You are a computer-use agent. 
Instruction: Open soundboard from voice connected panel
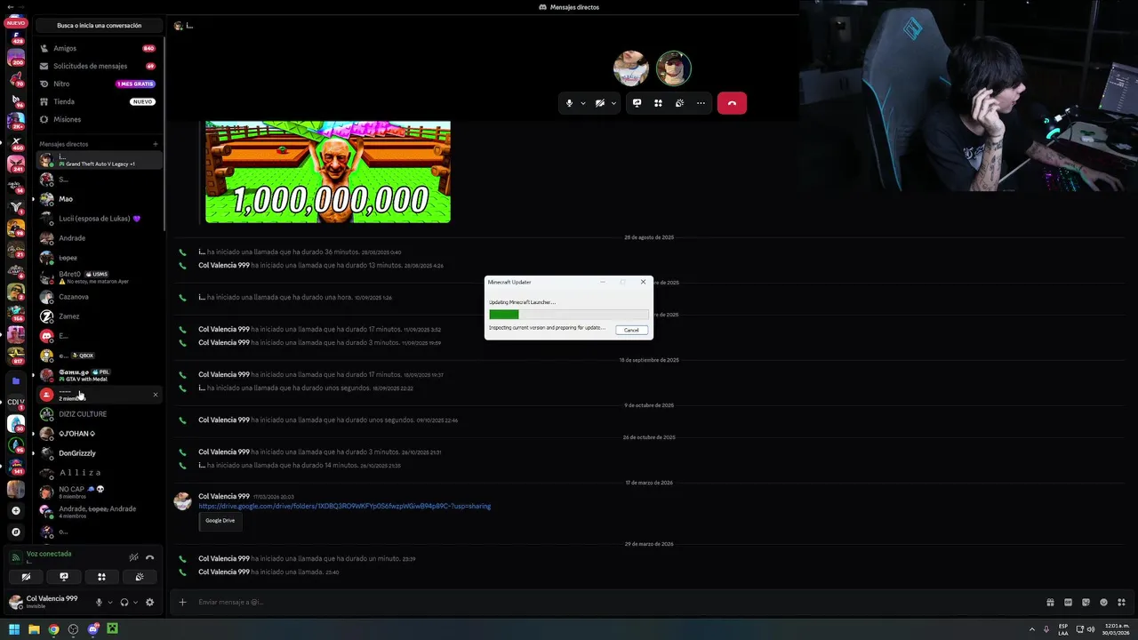point(140,577)
